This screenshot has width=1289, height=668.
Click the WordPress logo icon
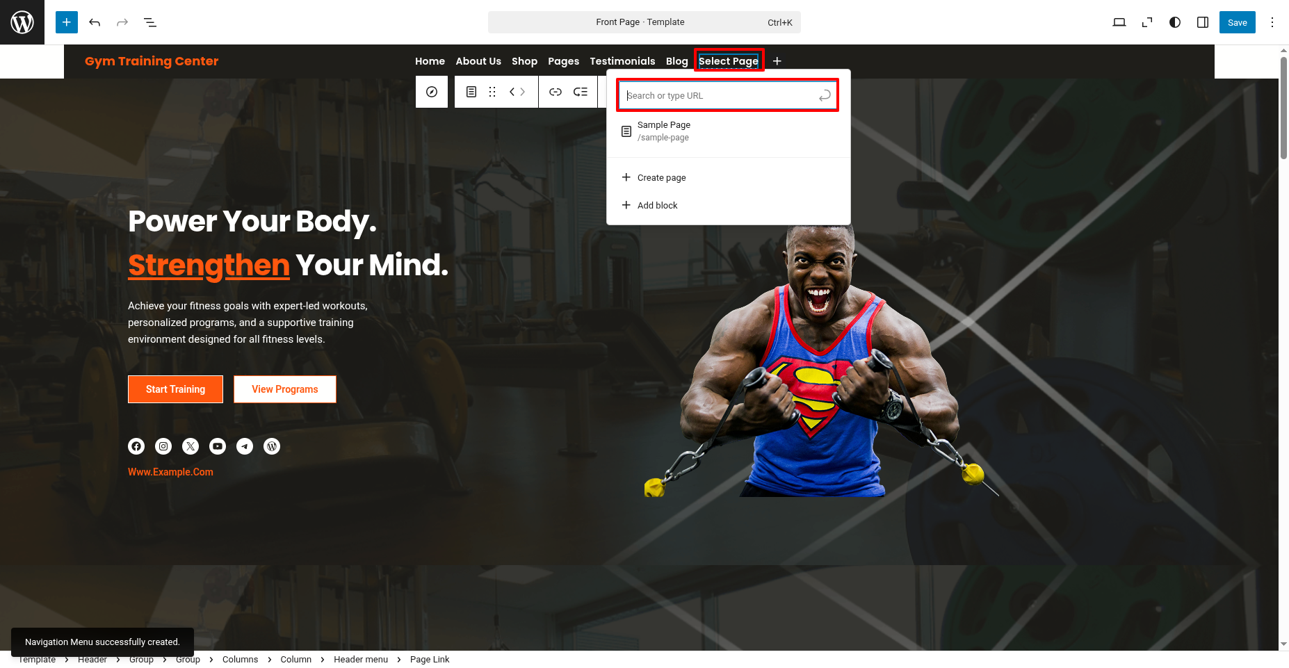coord(22,22)
